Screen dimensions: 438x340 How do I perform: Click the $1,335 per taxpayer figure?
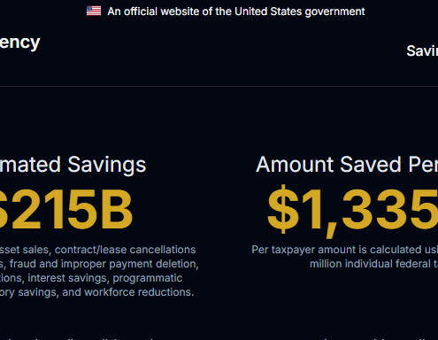(x=352, y=211)
